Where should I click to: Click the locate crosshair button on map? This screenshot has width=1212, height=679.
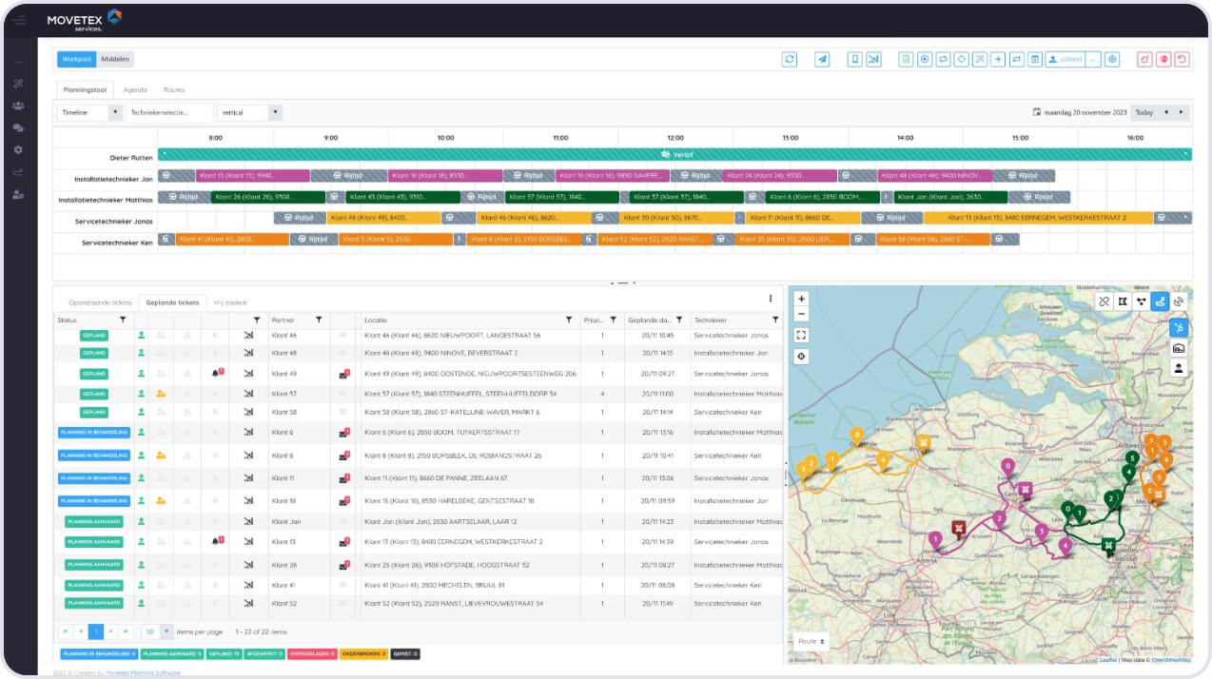click(x=801, y=356)
